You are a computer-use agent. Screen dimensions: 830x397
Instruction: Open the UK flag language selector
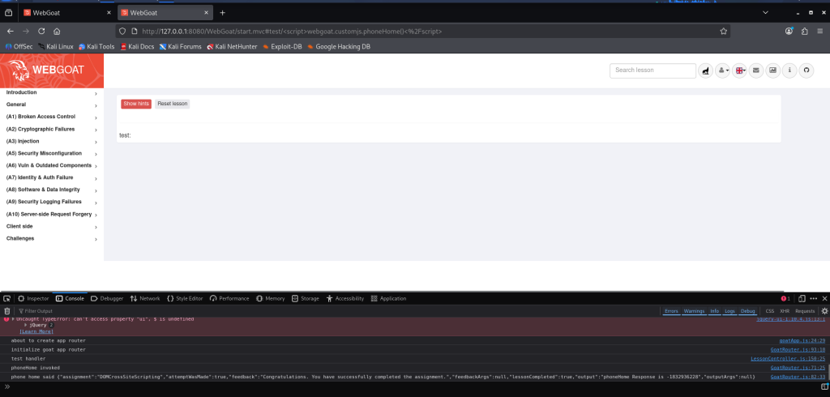[x=739, y=70]
